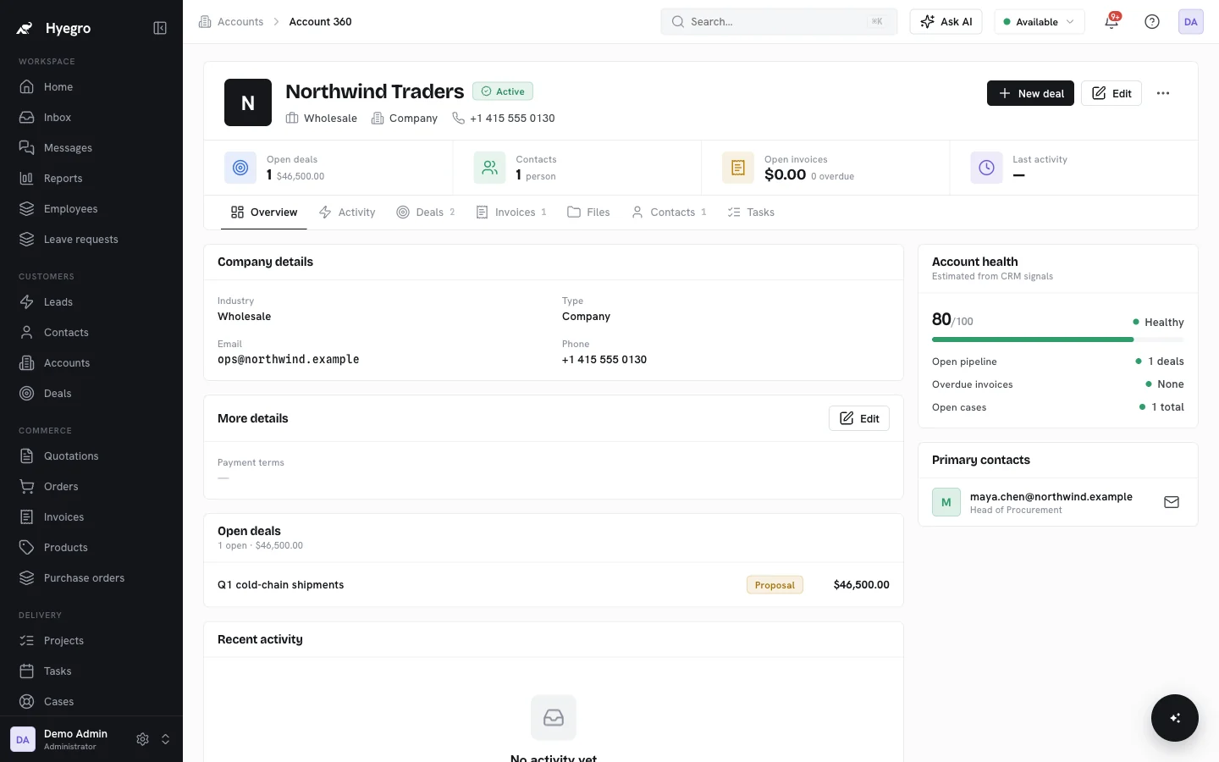Open Employees in the sidebar
This screenshot has width=1219, height=762.
point(91,208)
